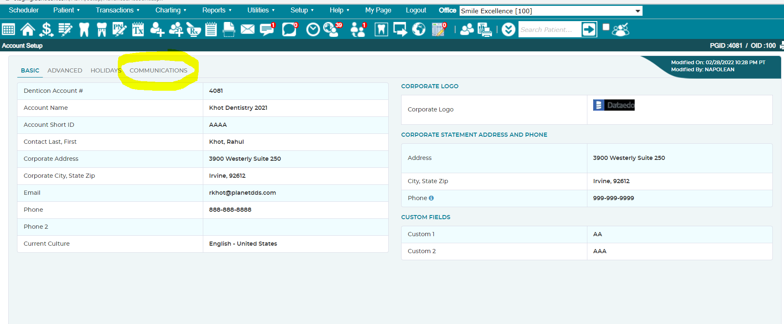Expand the Reports menu dropdown
Screen dimensions: 784x324
(217, 10)
